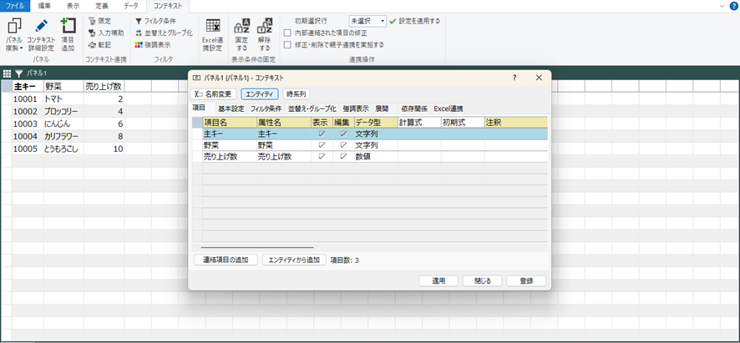The width and height of the screenshot is (740, 343).
Task: Toggle 修正・削除で親子連携を実施する checkbox
Action: 288,44
